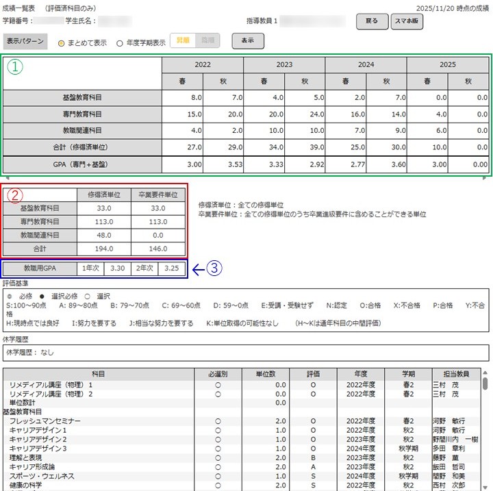493x491 pixels.
Task: Switch to スマホ版 view
Action: coord(408,22)
